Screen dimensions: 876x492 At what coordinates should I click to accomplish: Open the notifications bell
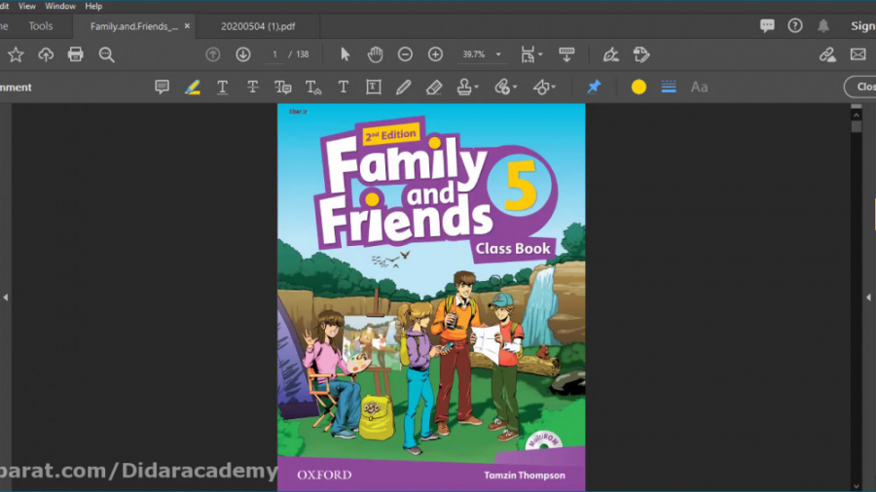tap(823, 25)
